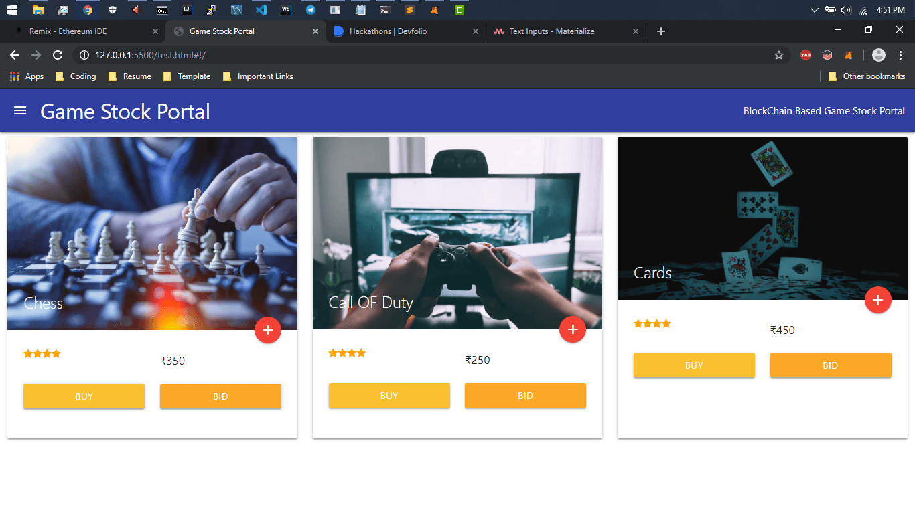Open WebStorm from the taskbar
Screen dimensions: 915x514
286,10
